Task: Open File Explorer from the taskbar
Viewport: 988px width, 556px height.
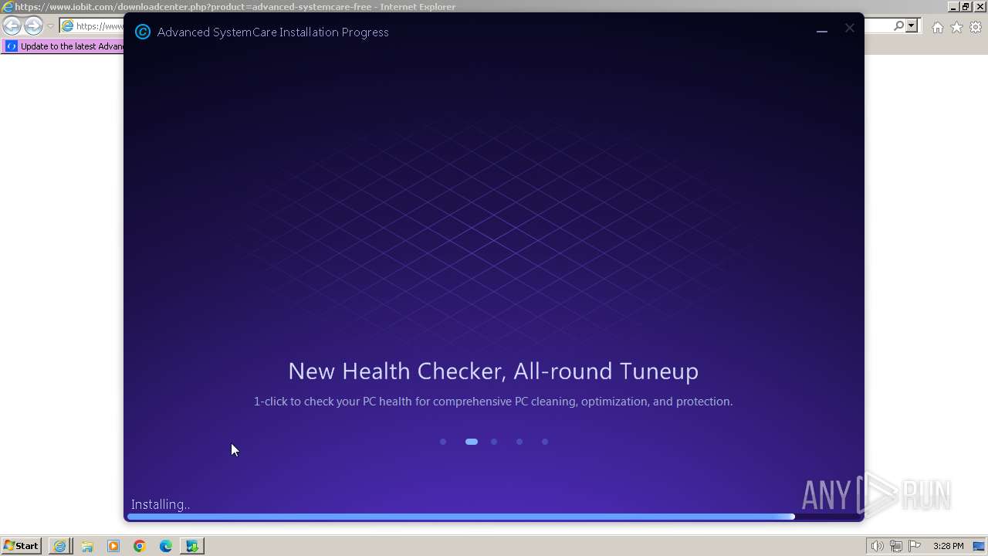Action: [87, 546]
